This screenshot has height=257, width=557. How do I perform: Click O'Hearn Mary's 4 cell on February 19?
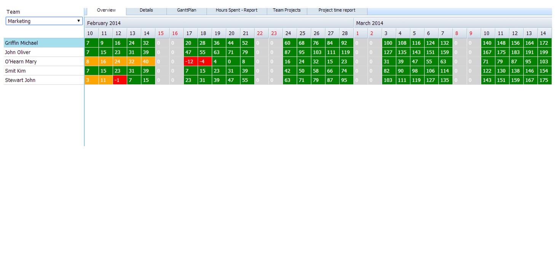coord(219,61)
